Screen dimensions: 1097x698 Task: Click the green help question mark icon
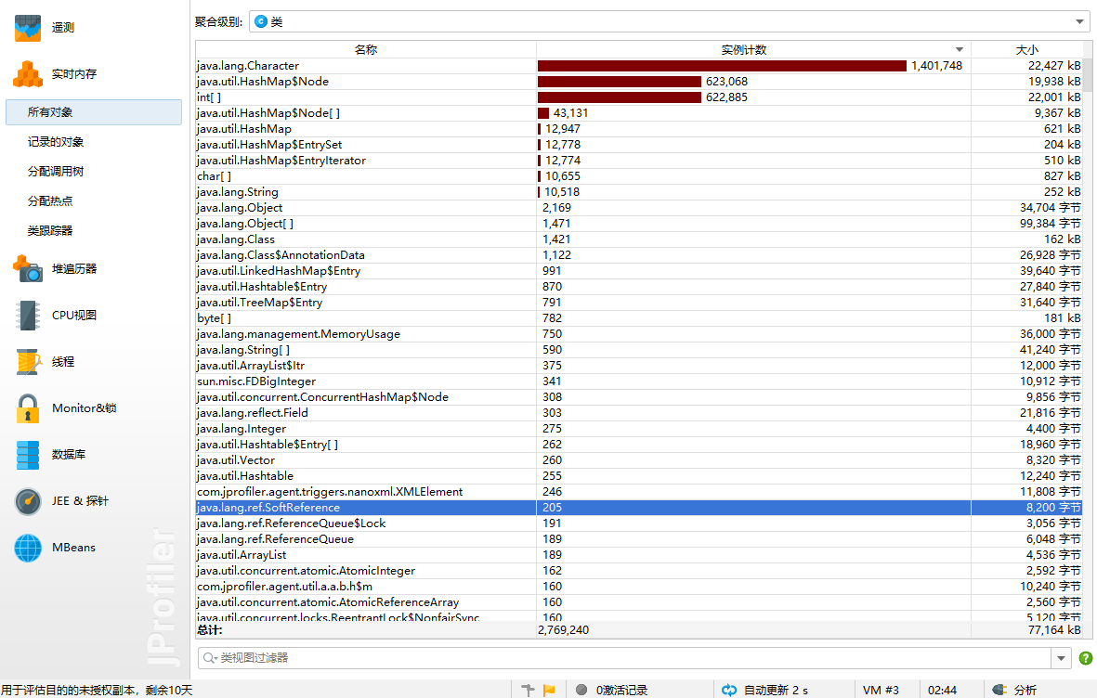click(1085, 657)
